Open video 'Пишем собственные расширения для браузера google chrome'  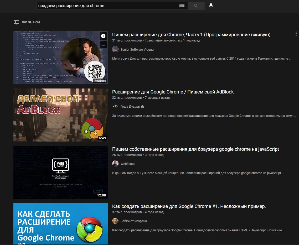[195, 149]
